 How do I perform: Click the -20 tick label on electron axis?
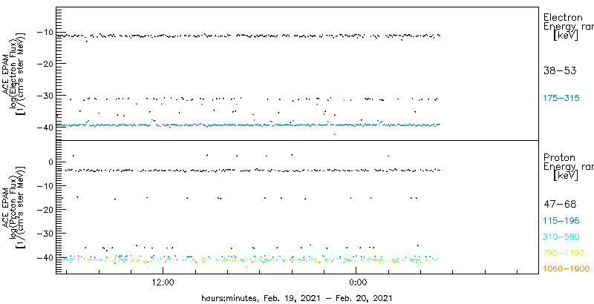pos(46,63)
